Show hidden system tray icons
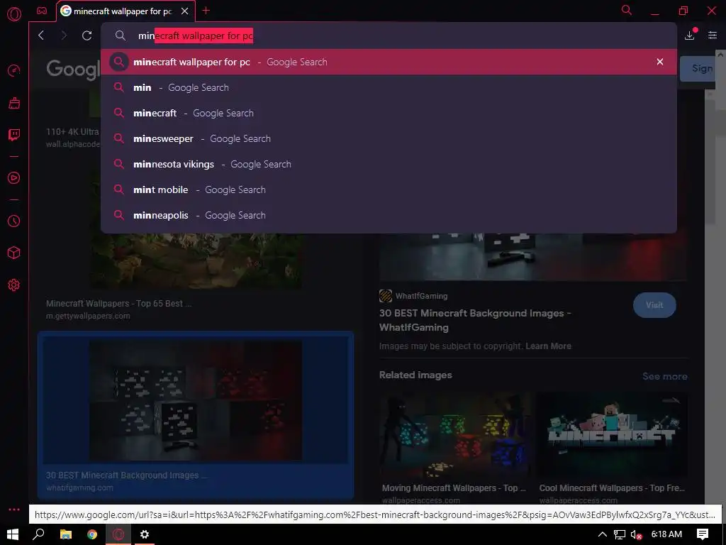This screenshot has height=545, width=726. [x=603, y=534]
